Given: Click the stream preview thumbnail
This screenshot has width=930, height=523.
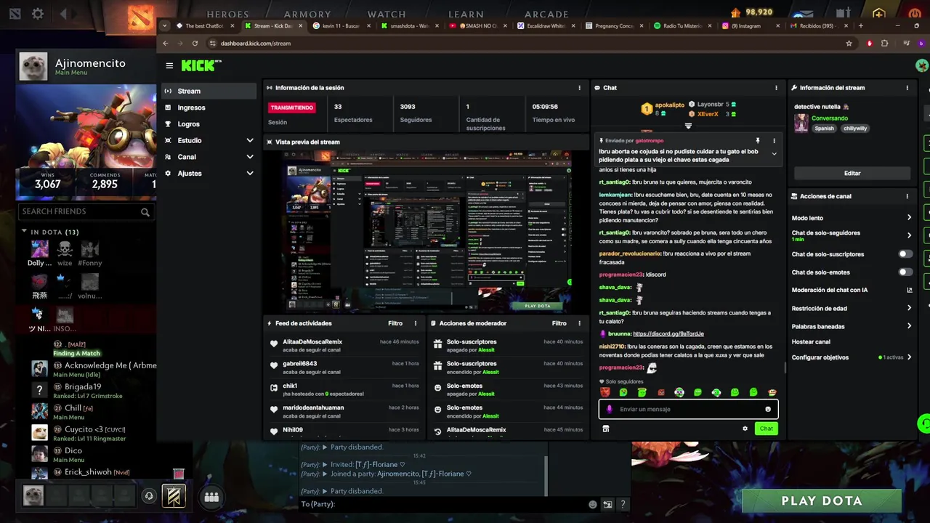Looking at the screenshot, I should [x=427, y=230].
